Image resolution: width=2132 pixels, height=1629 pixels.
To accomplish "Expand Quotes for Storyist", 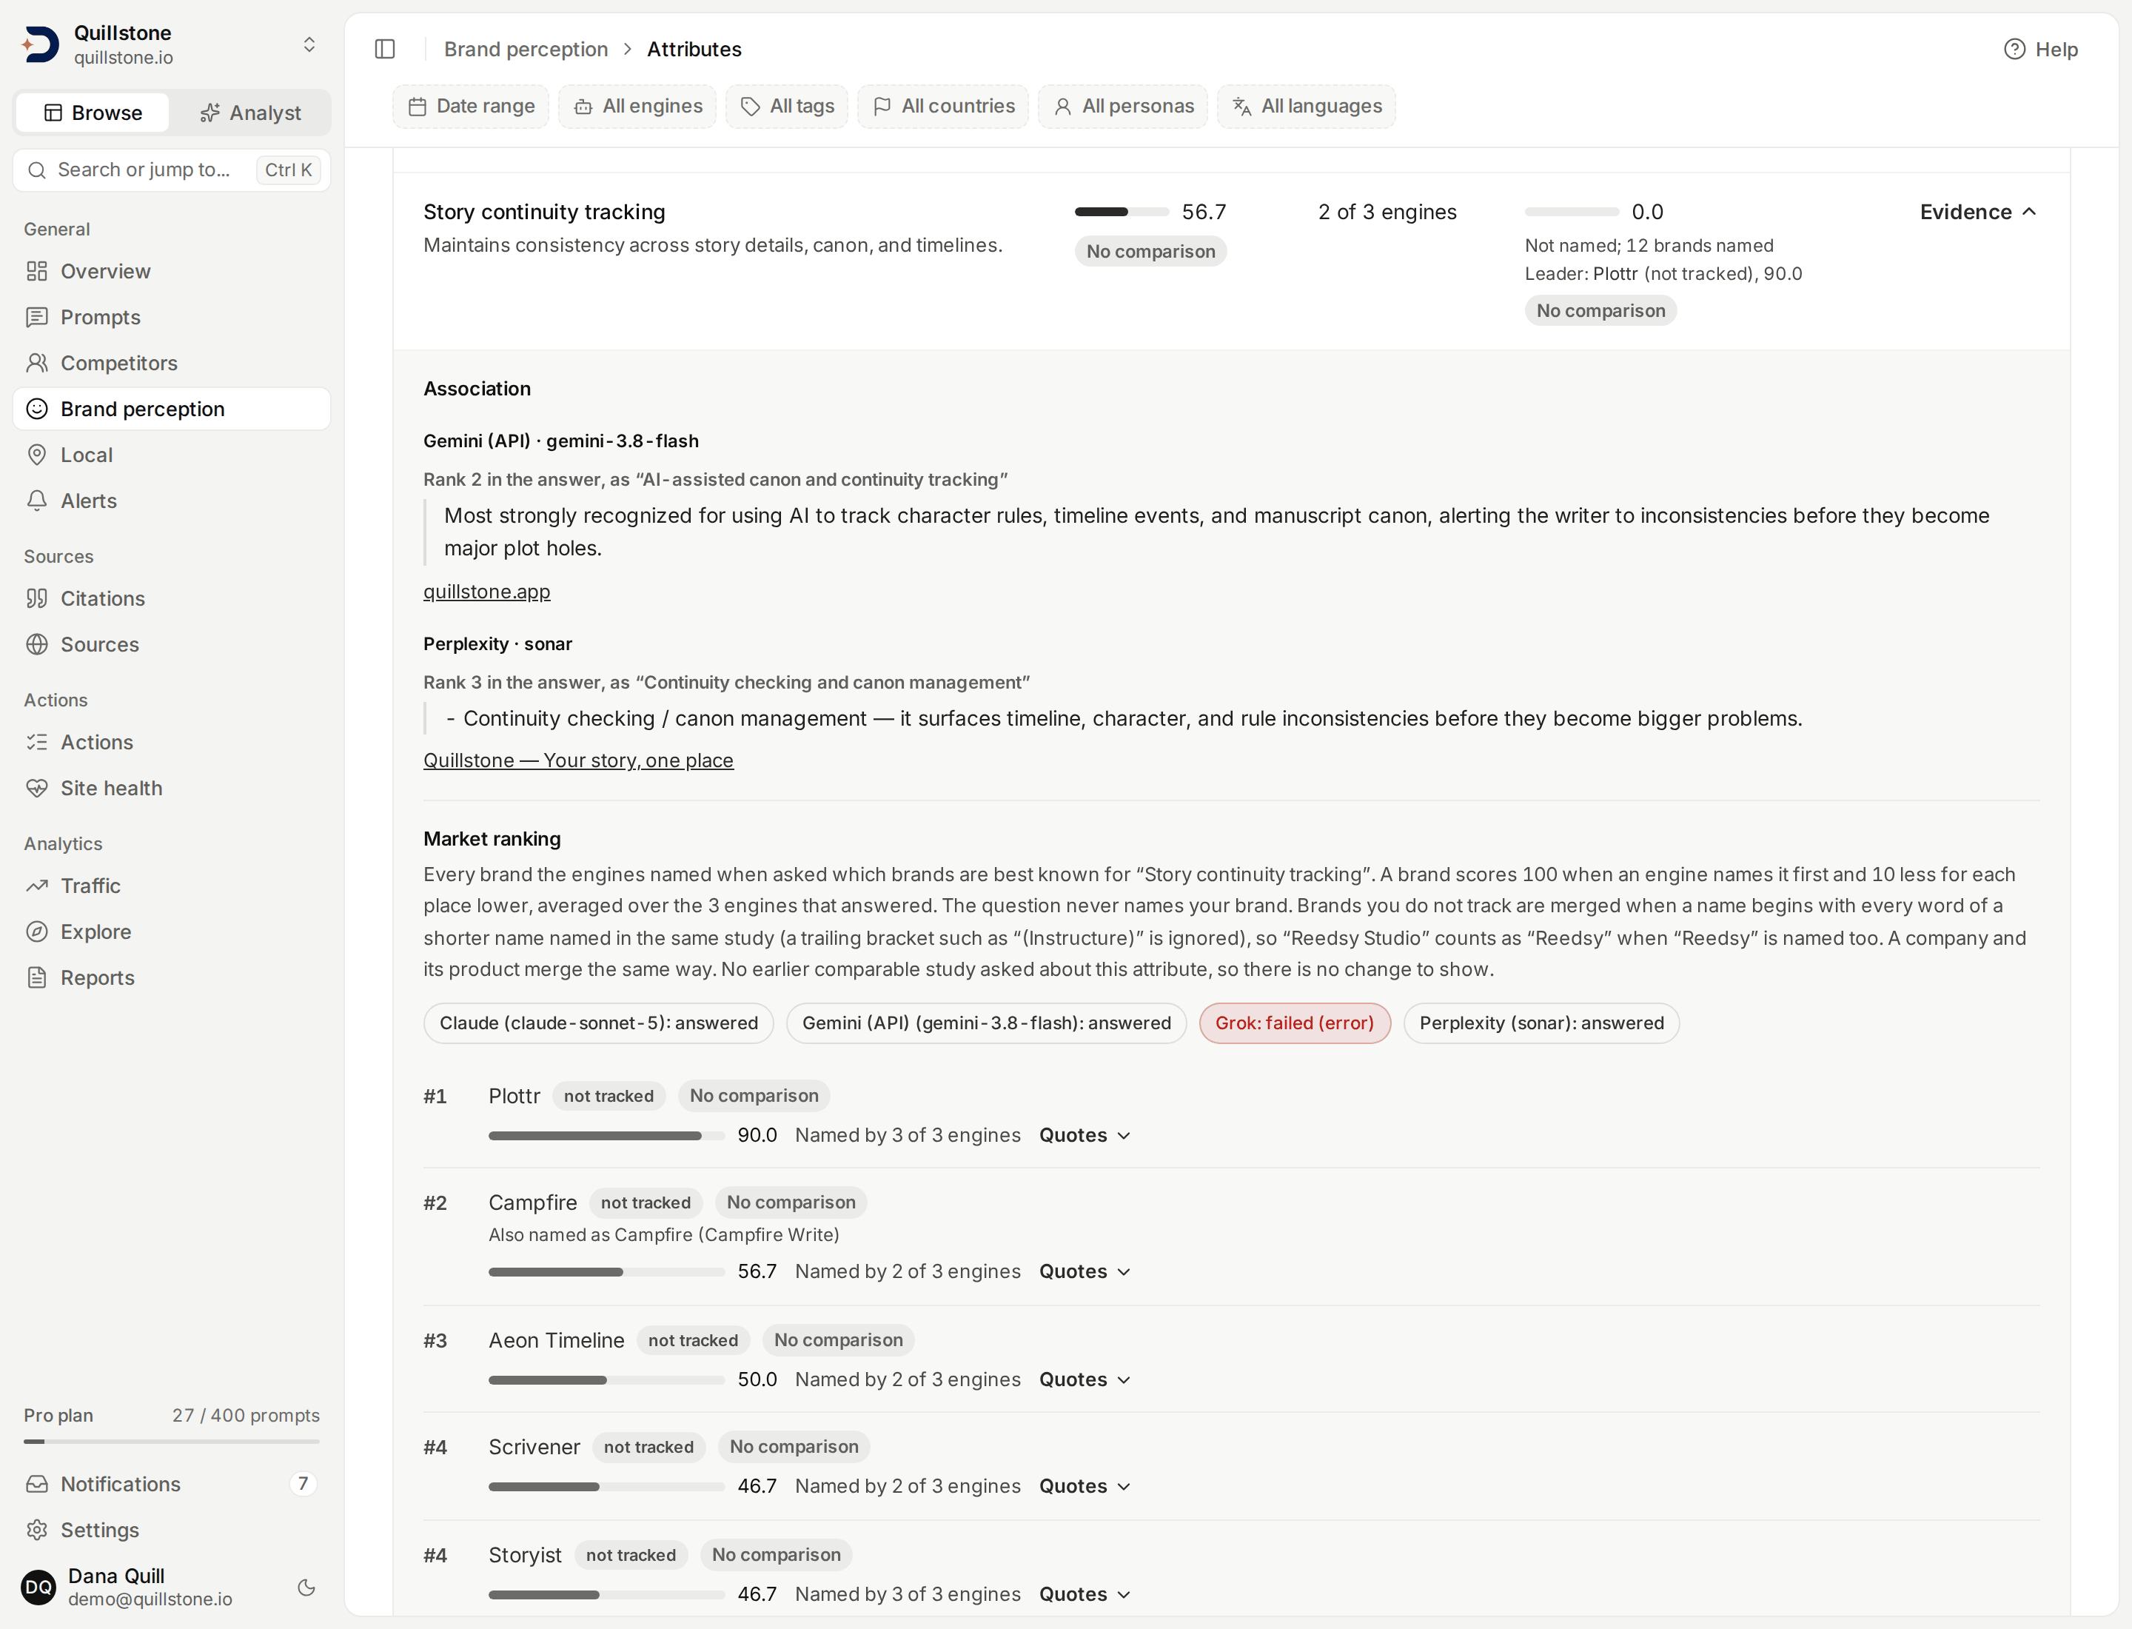I will click(1085, 1594).
